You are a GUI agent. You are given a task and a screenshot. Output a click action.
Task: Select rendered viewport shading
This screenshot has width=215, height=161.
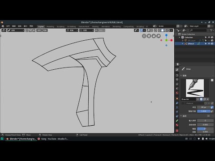pyautogui.click(x=168, y=30)
